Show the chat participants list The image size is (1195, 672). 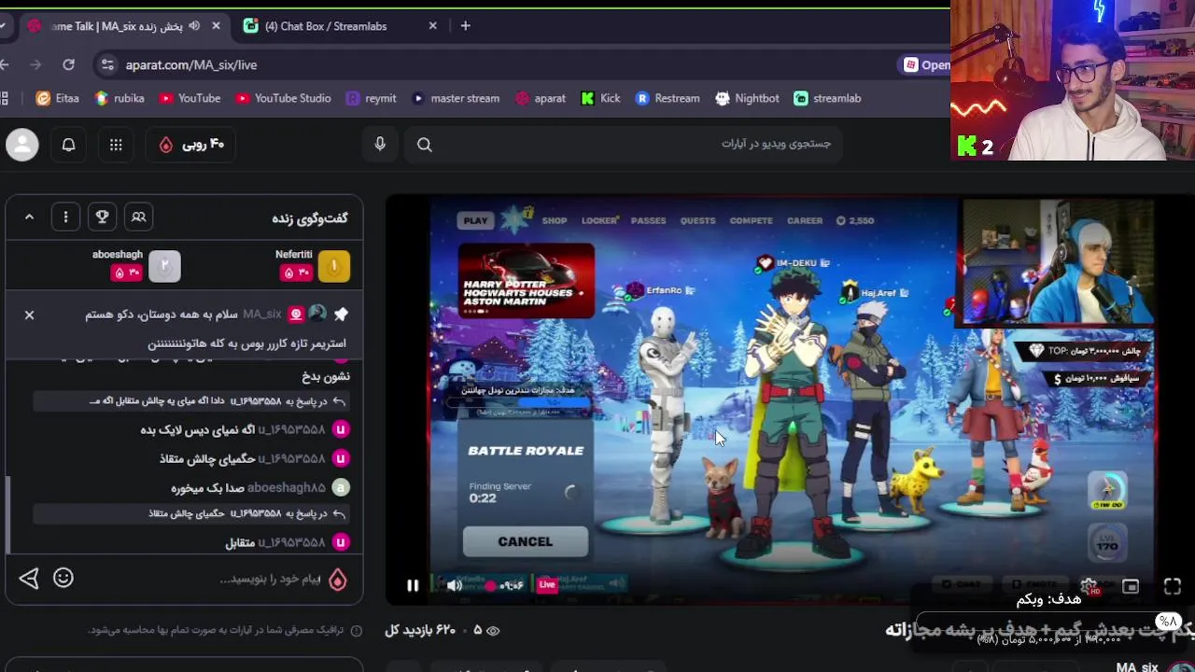coord(138,217)
